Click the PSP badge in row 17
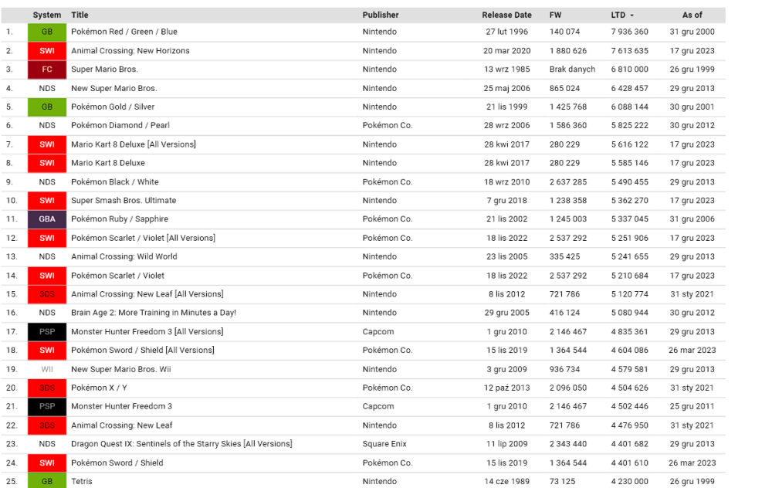Viewport: 772px width, 488px height. point(47,332)
